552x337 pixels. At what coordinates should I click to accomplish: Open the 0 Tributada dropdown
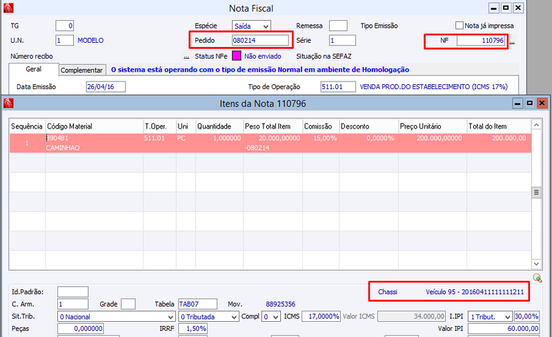pos(208,316)
